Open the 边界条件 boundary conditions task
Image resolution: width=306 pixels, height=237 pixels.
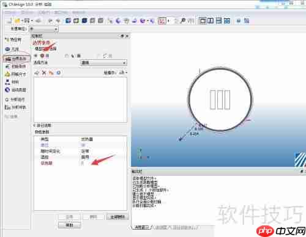point(17,59)
